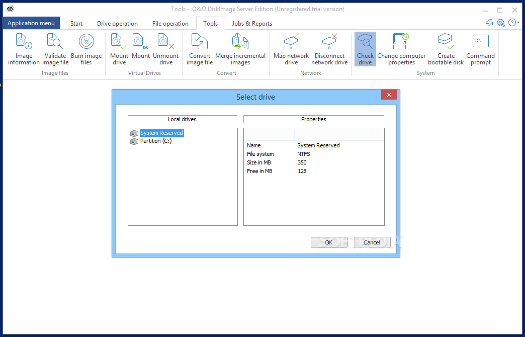Switch to Drive operation tab
Viewport: 525px width, 337px height.
click(x=117, y=24)
